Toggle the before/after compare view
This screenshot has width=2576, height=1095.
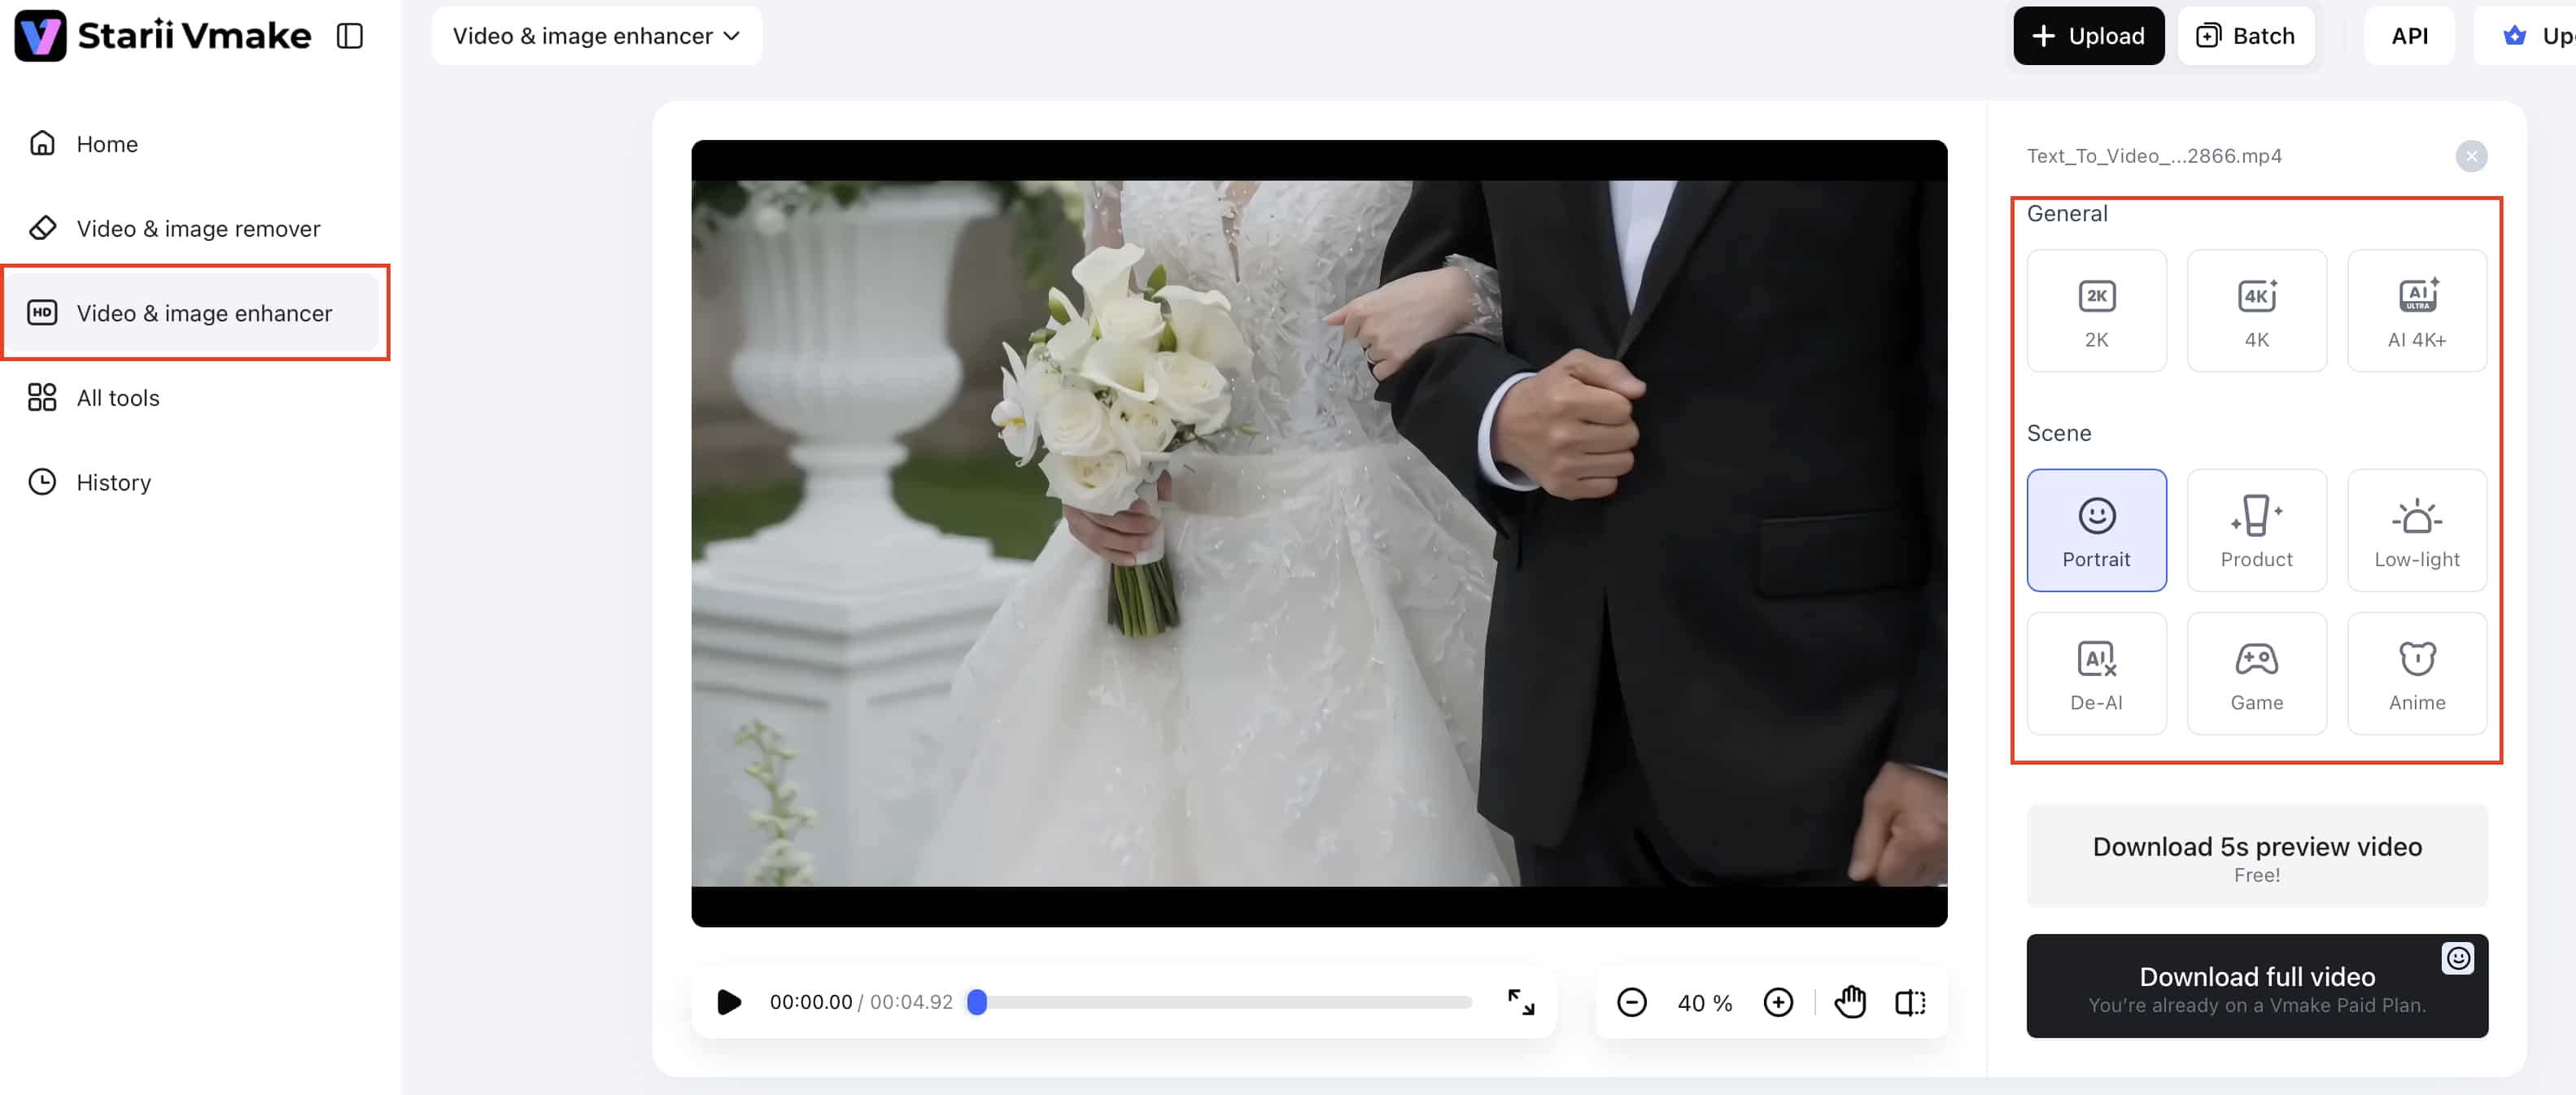1910,1002
